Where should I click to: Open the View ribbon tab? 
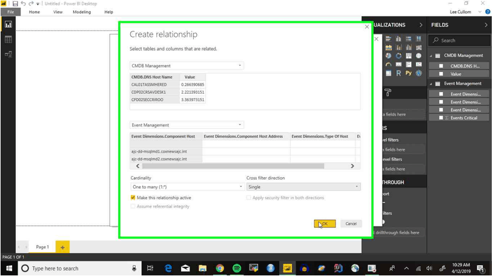pyautogui.click(x=58, y=12)
